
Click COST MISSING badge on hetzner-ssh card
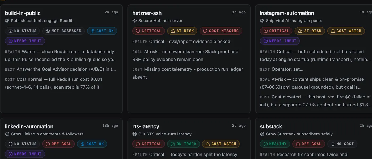221,31
